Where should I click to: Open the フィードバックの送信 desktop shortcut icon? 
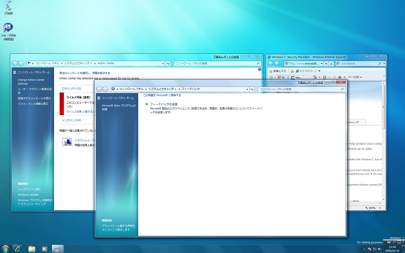tap(8, 32)
